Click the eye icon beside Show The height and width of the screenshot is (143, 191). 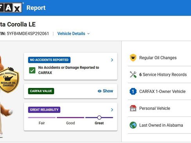pyautogui.click(x=99, y=91)
